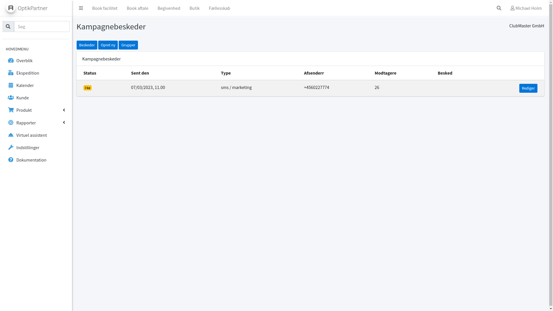Click the Ekspedition cash register icon
This screenshot has width=553, height=311.
11,73
